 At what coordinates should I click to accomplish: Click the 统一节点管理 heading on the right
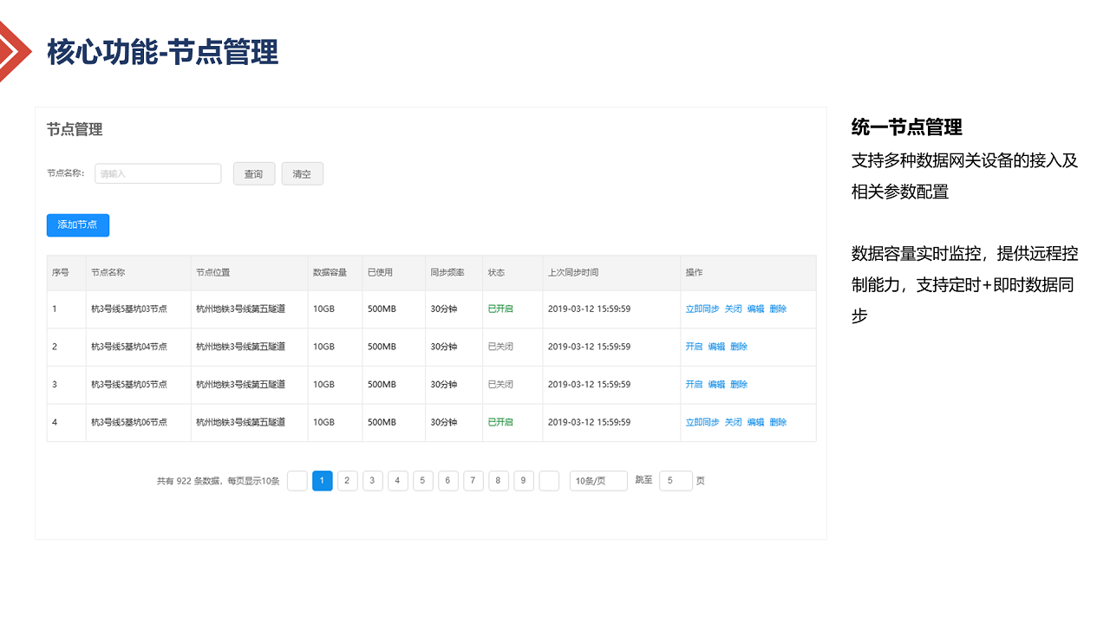pos(907,127)
